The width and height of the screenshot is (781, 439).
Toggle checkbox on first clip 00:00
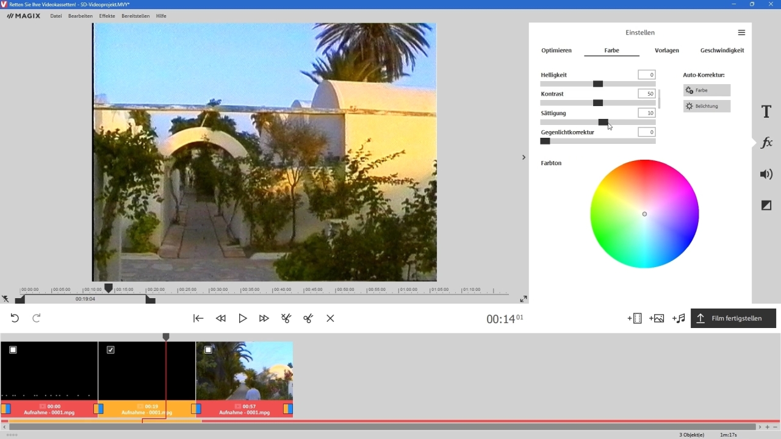click(13, 350)
